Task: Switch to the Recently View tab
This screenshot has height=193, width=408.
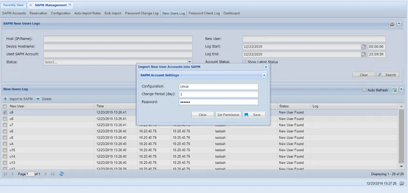Action: (13, 5)
